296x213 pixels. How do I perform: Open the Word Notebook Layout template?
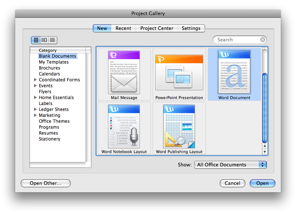coord(123,128)
